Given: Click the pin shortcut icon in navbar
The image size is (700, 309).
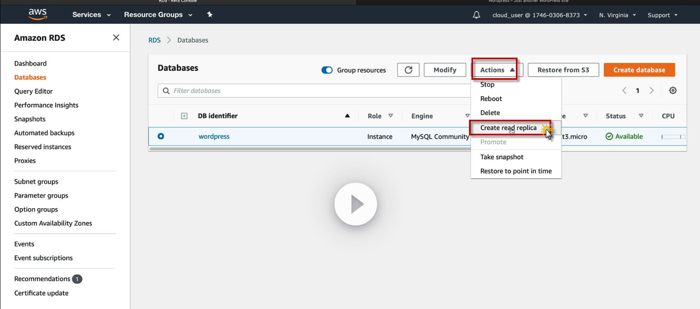Looking at the screenshot, I should tap(210, 15).
